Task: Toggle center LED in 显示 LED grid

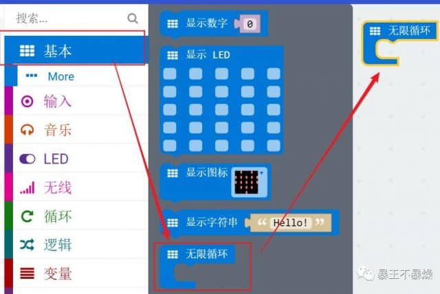Action: click(221, 110)
